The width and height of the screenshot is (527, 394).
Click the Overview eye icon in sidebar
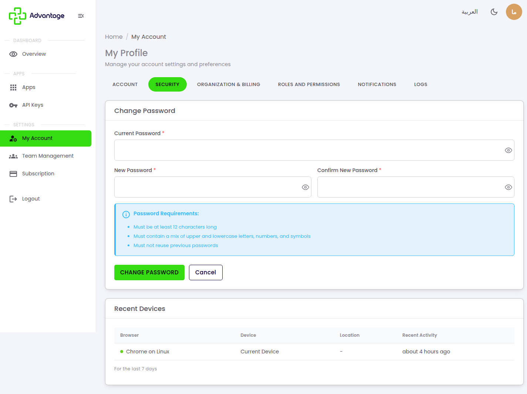click(13, 54)
